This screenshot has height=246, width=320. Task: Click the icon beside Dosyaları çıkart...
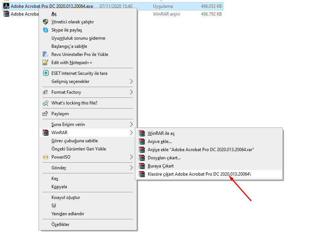pyautogui.click(x=142, y=158)
